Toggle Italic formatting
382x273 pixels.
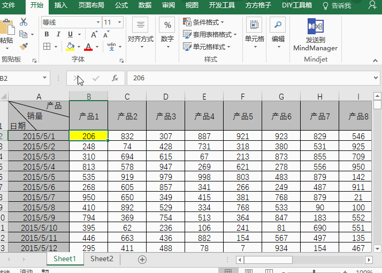pyautogui.click(x=59, y=34)
